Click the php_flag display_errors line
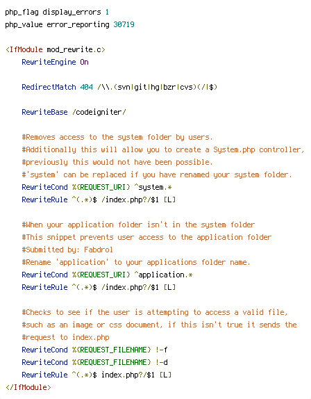The image size is (311, 399). pos(57,12)
